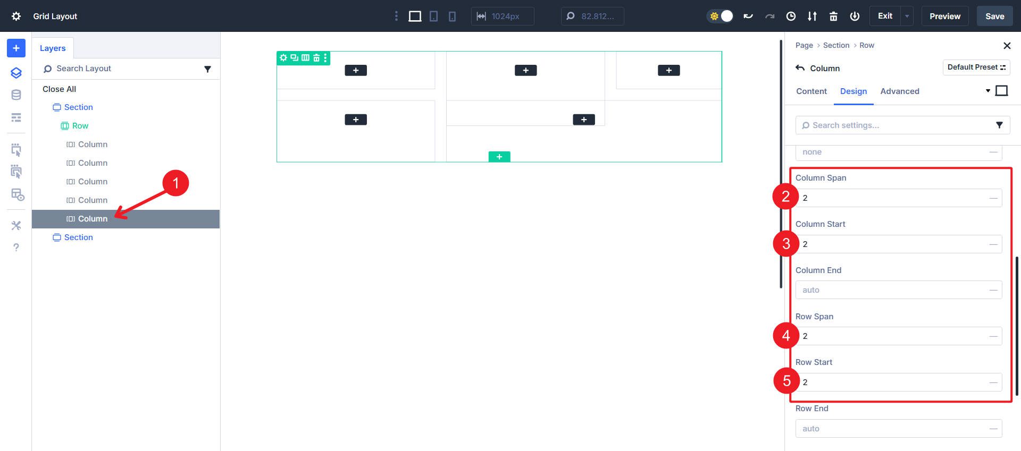Click the Save button
The image size is (1021, 451).
[x=994, y=16]
